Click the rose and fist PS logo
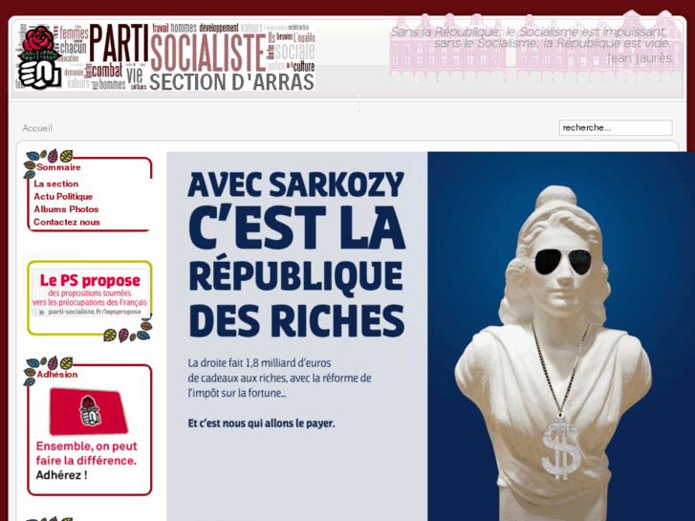 [39, 57]
